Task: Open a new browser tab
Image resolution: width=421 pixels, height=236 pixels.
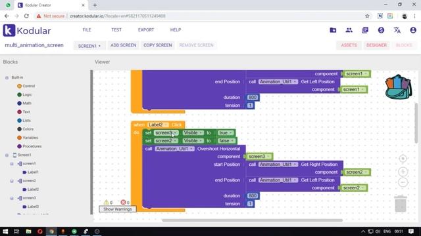Action: coord(95,5)
